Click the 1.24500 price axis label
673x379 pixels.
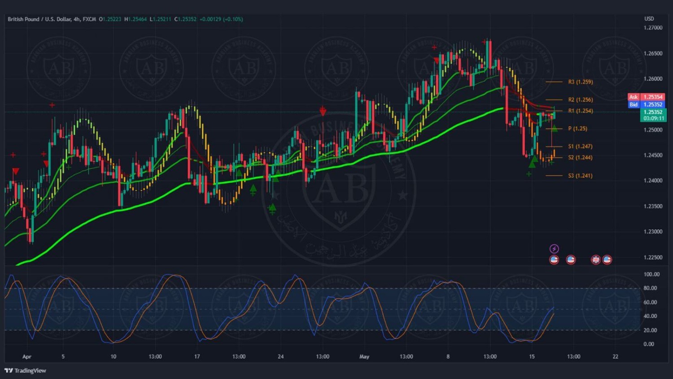653,155
